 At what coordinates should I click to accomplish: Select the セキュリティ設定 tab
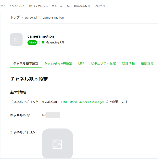click(103, 63)
